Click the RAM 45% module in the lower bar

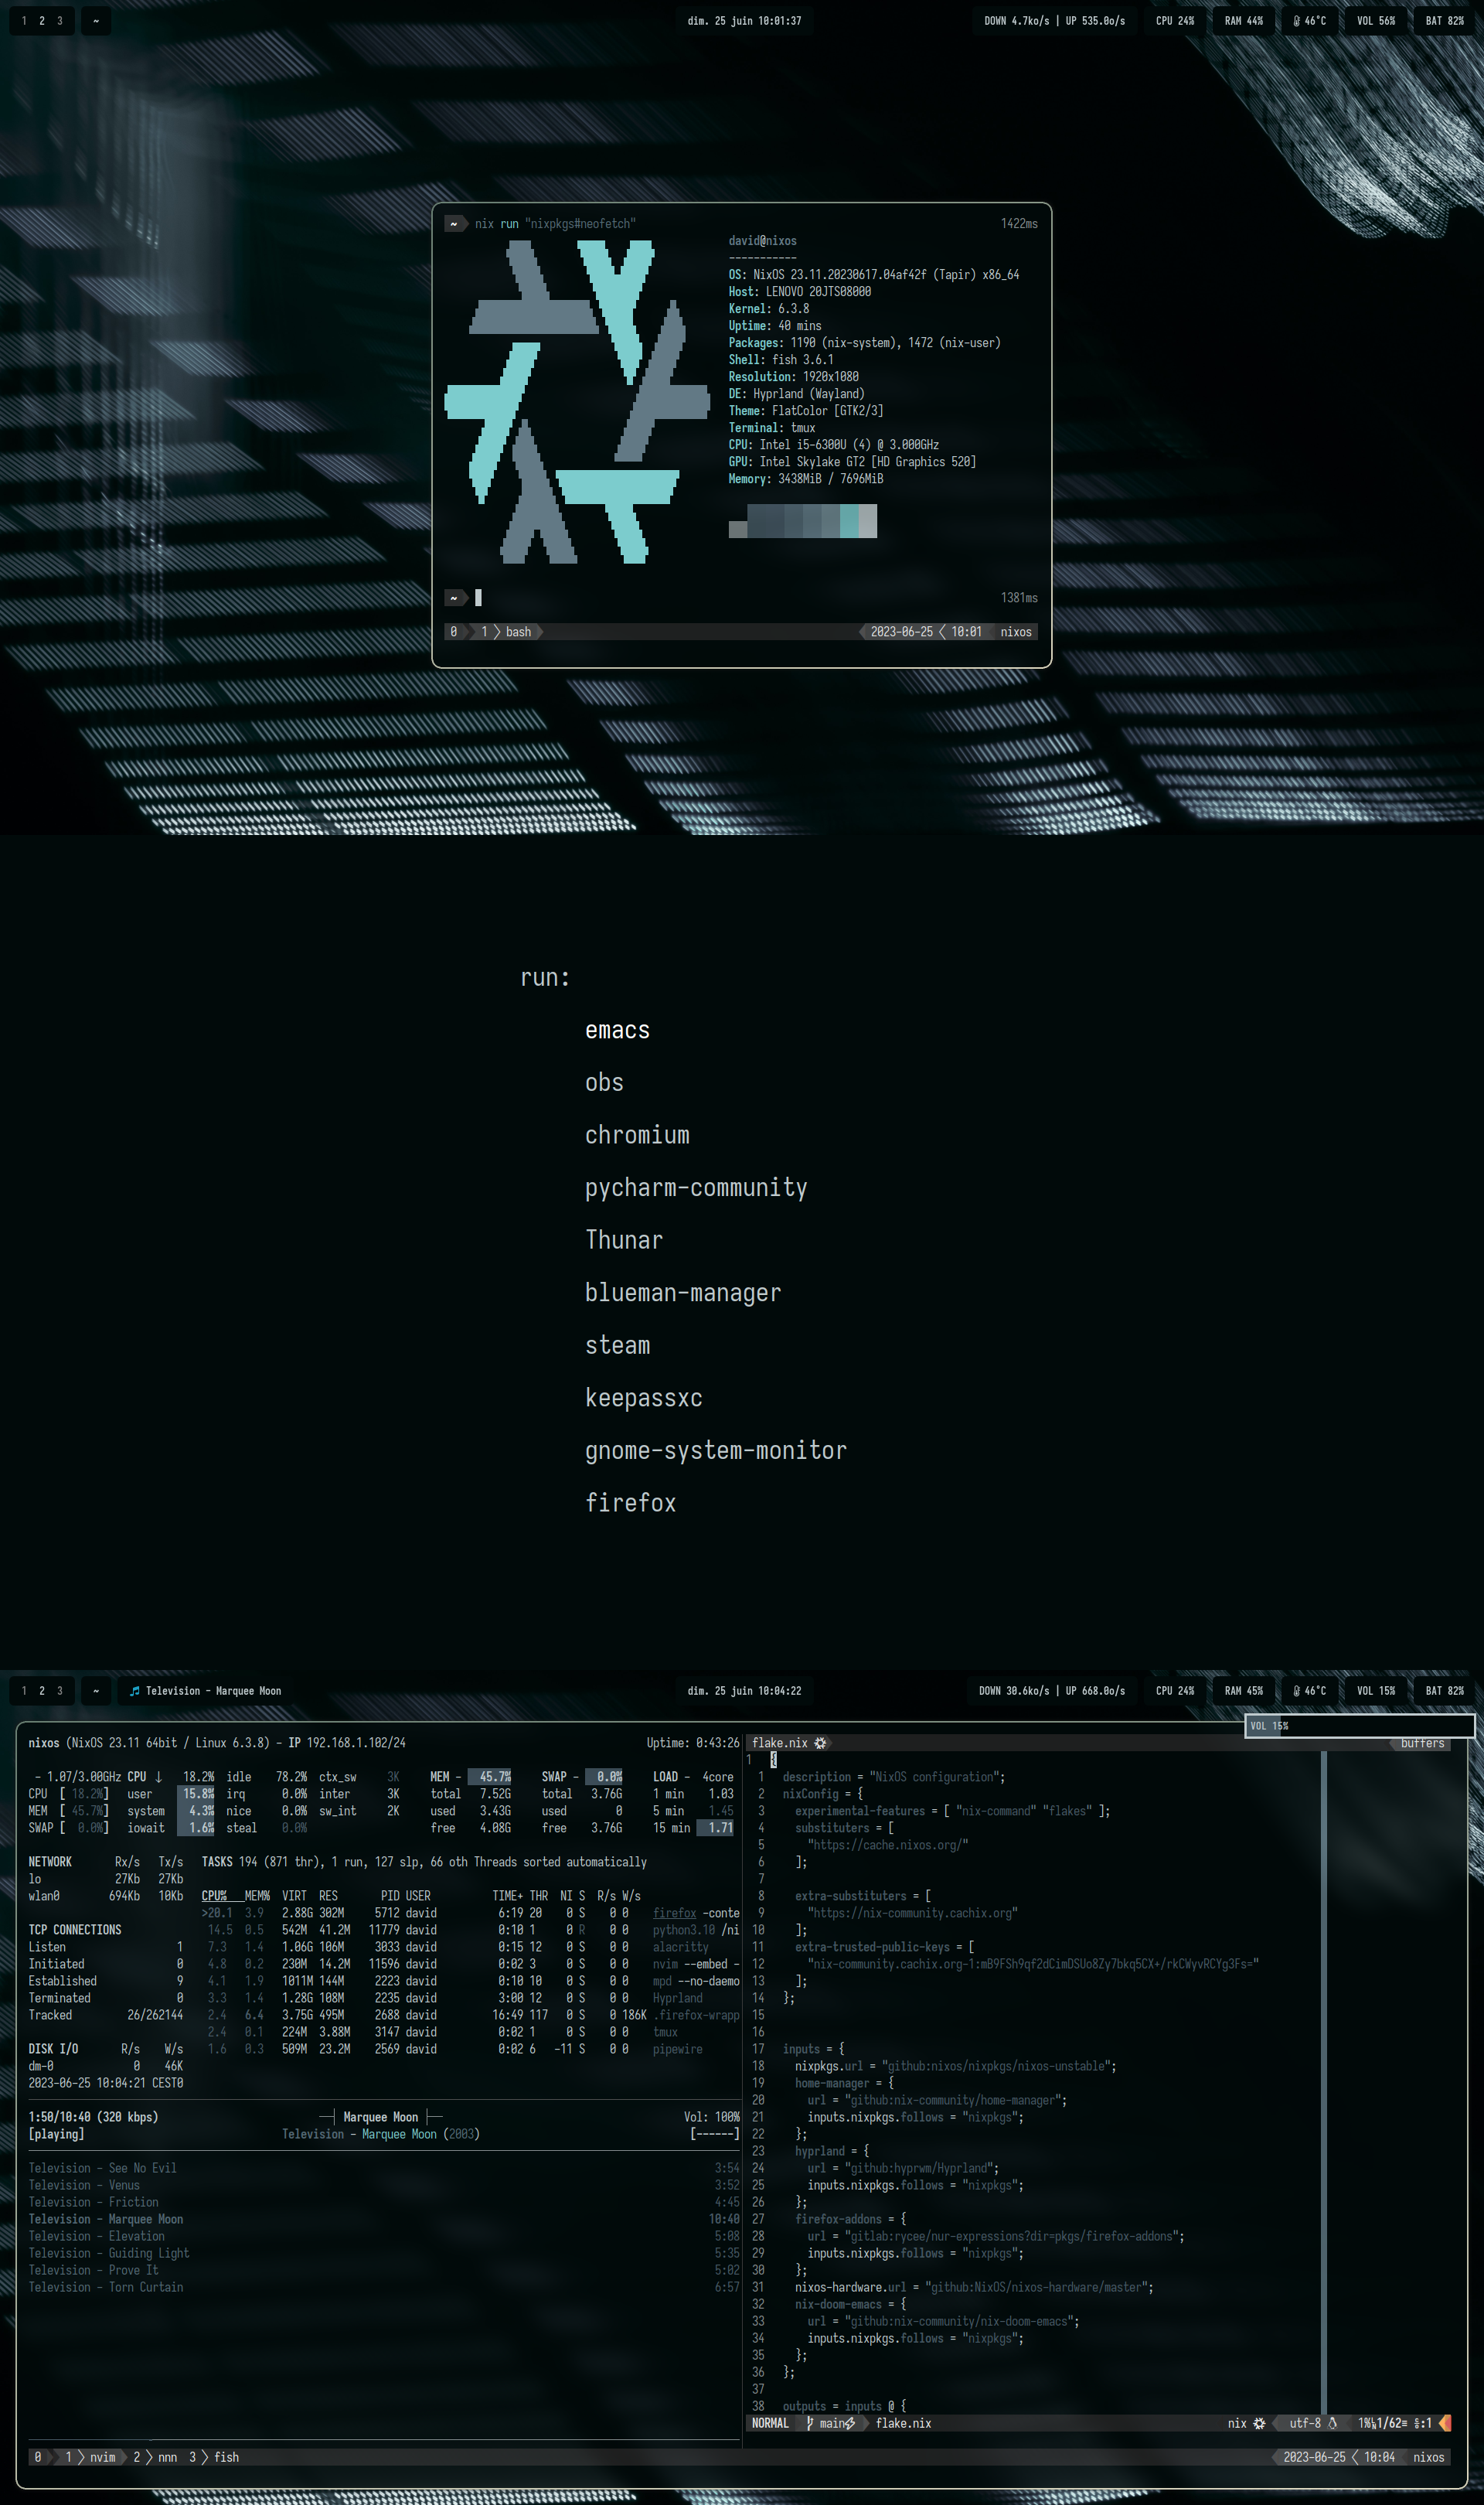click(1243, 1691)
